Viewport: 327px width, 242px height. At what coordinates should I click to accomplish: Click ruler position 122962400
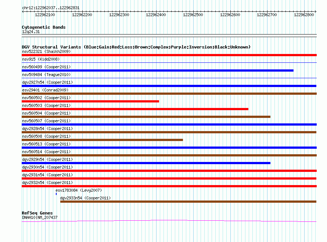[156, 15]
